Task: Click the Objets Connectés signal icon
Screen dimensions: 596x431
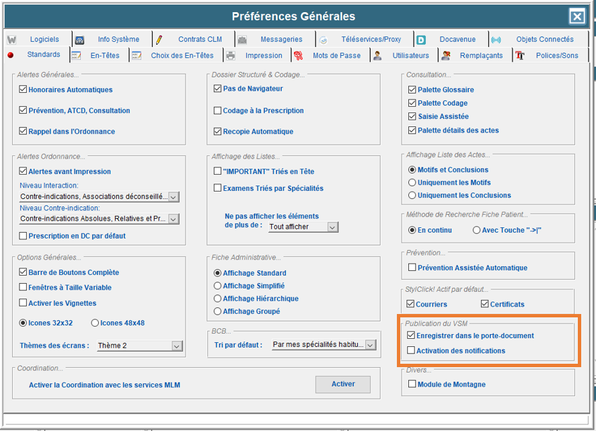Action: pyautogui.click(x=496, y=40)
